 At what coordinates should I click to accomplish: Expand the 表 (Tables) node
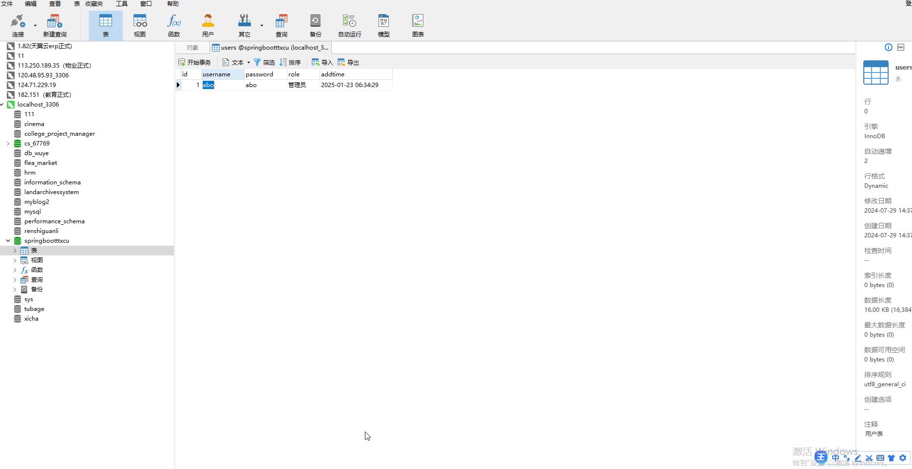click(x=15, y=251)
